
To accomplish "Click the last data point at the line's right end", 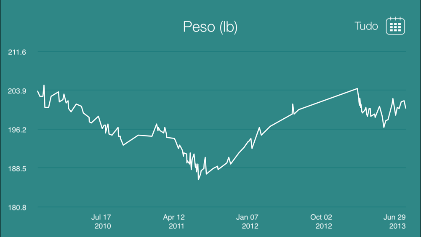I will pos(406,108).
